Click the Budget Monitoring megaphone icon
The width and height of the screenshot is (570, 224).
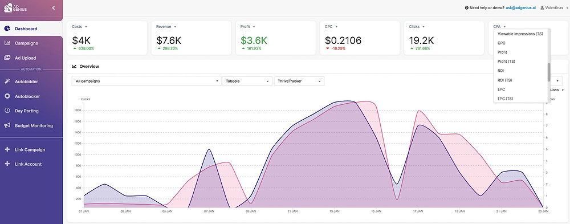(7, 125)
